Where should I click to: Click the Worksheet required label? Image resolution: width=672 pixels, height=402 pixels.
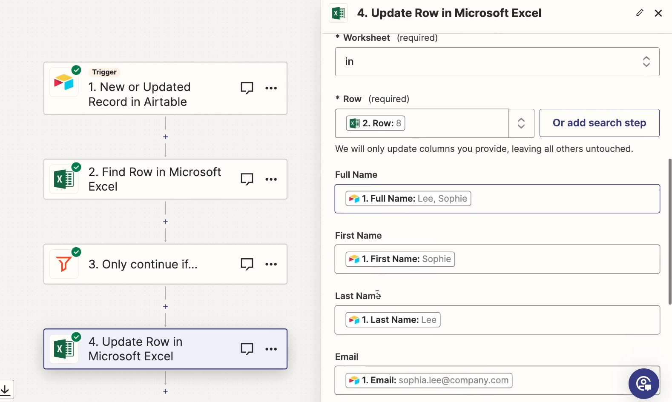point(387,38)
